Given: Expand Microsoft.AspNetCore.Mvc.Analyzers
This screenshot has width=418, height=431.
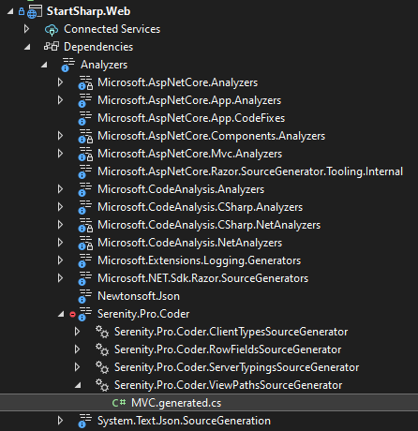Looking at the screenshot, I should point(60,154).
